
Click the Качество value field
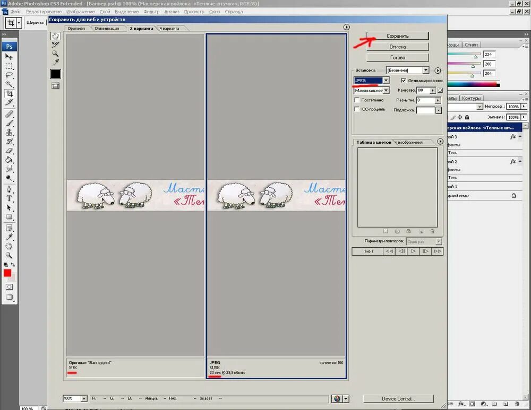click(423, 90)
